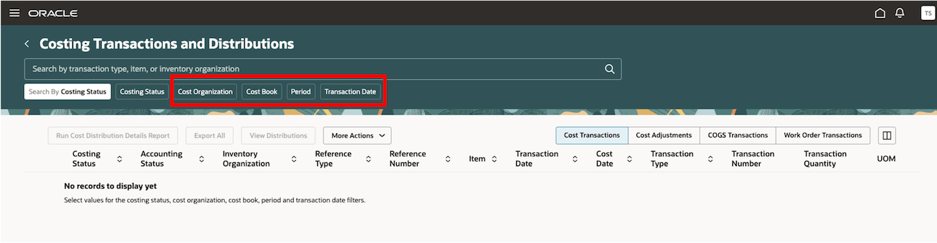Go to the Home icon
This screenshot has height=243, width=937.
point(880,13)
